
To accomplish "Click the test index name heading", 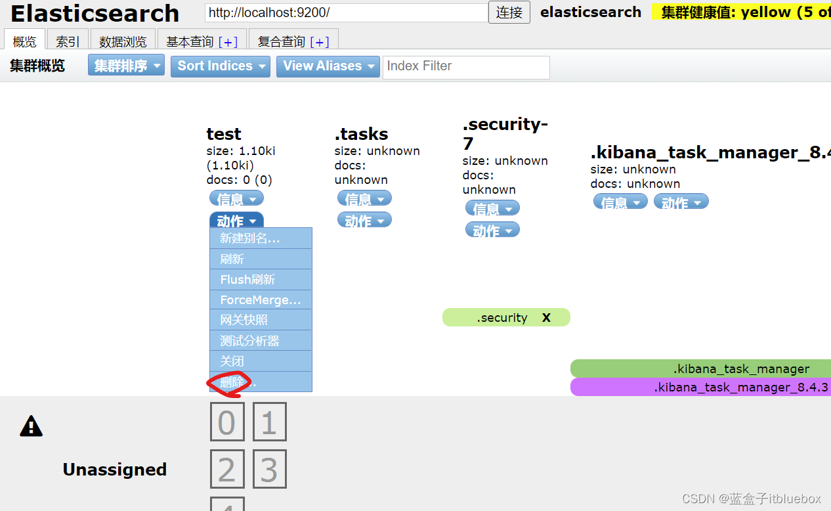I will pyautogui.click(x=224, y=134).
